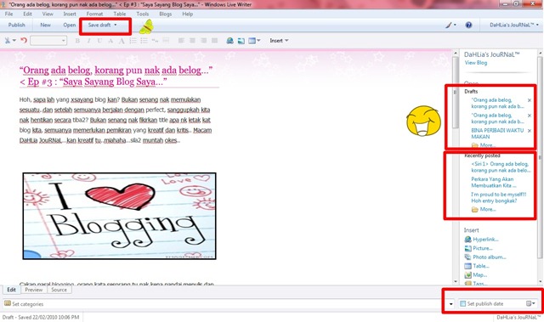Align text left
The image size is (544, 322).
click(181, 41)
